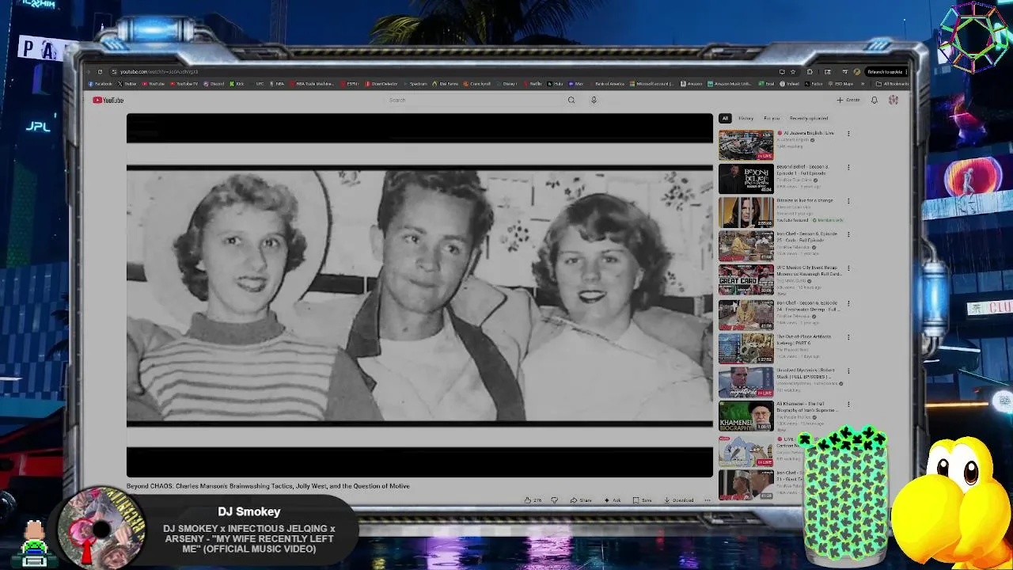1013x570 pixels.
Task: Click the browser reload icon
Action: (x=99, y=72)
